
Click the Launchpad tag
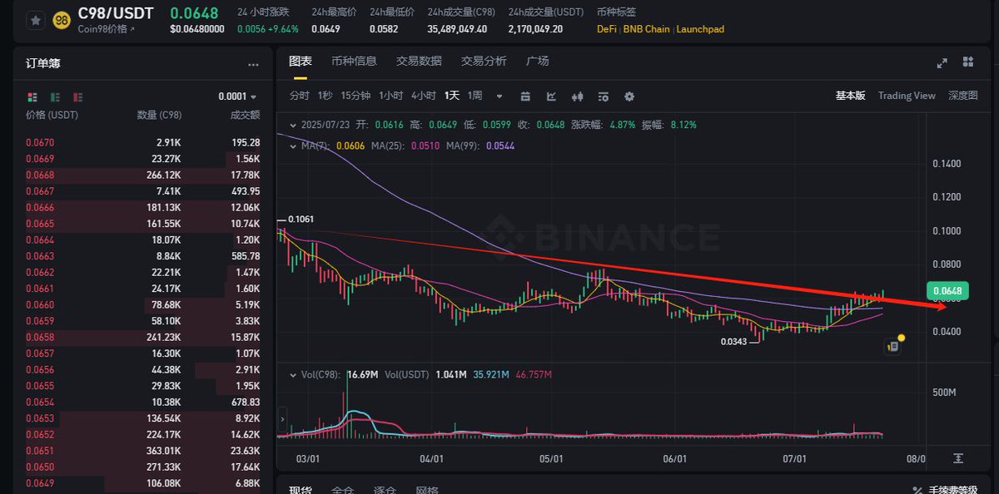(700, 29)
